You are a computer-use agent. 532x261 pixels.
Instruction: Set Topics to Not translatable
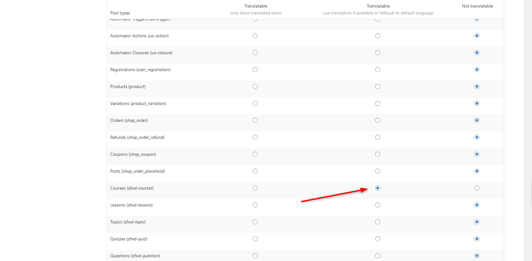click(477, 222)
